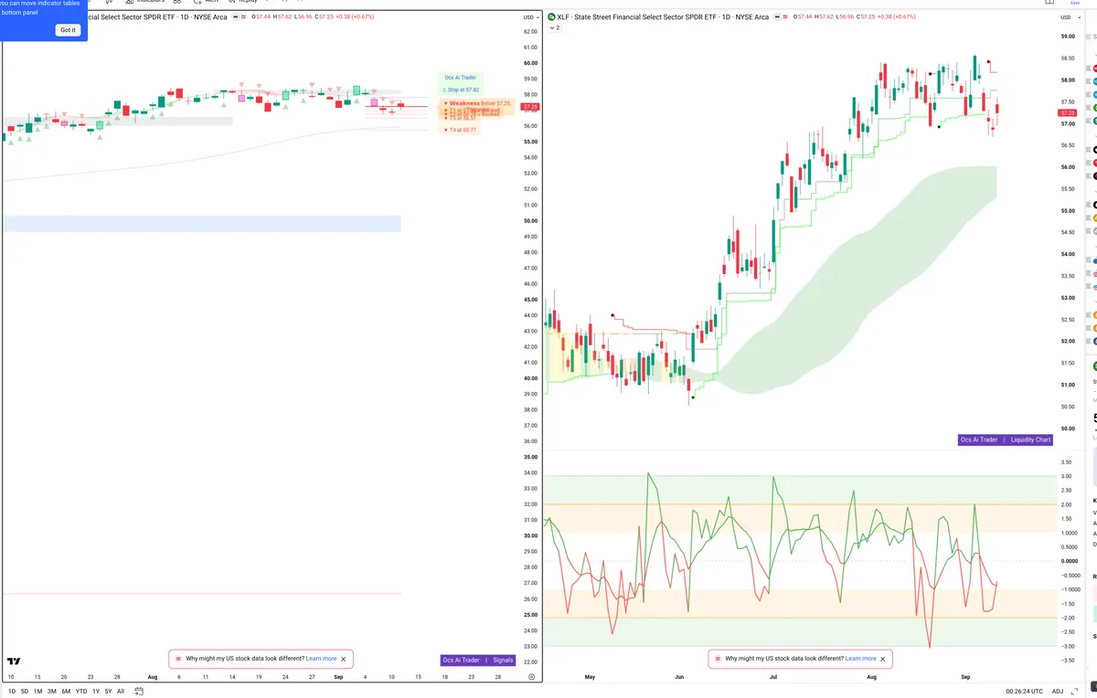Click 50.00 on right chart price scale
1097x698 pixels.
click(1067, 428)
